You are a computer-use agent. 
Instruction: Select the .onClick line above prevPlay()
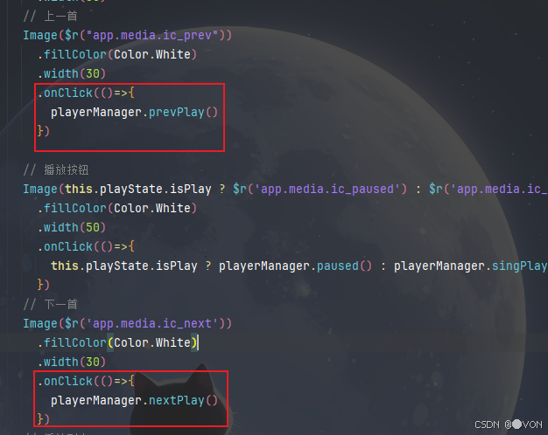click(86, 93)
